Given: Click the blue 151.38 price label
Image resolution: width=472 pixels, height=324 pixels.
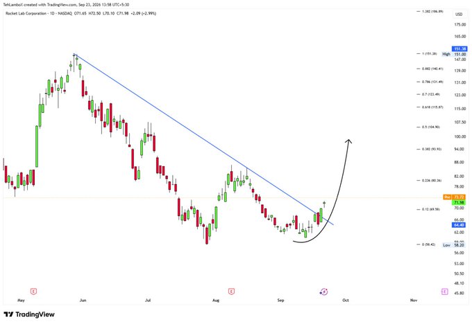Looking at the screenshot, I should coord(460,49).
